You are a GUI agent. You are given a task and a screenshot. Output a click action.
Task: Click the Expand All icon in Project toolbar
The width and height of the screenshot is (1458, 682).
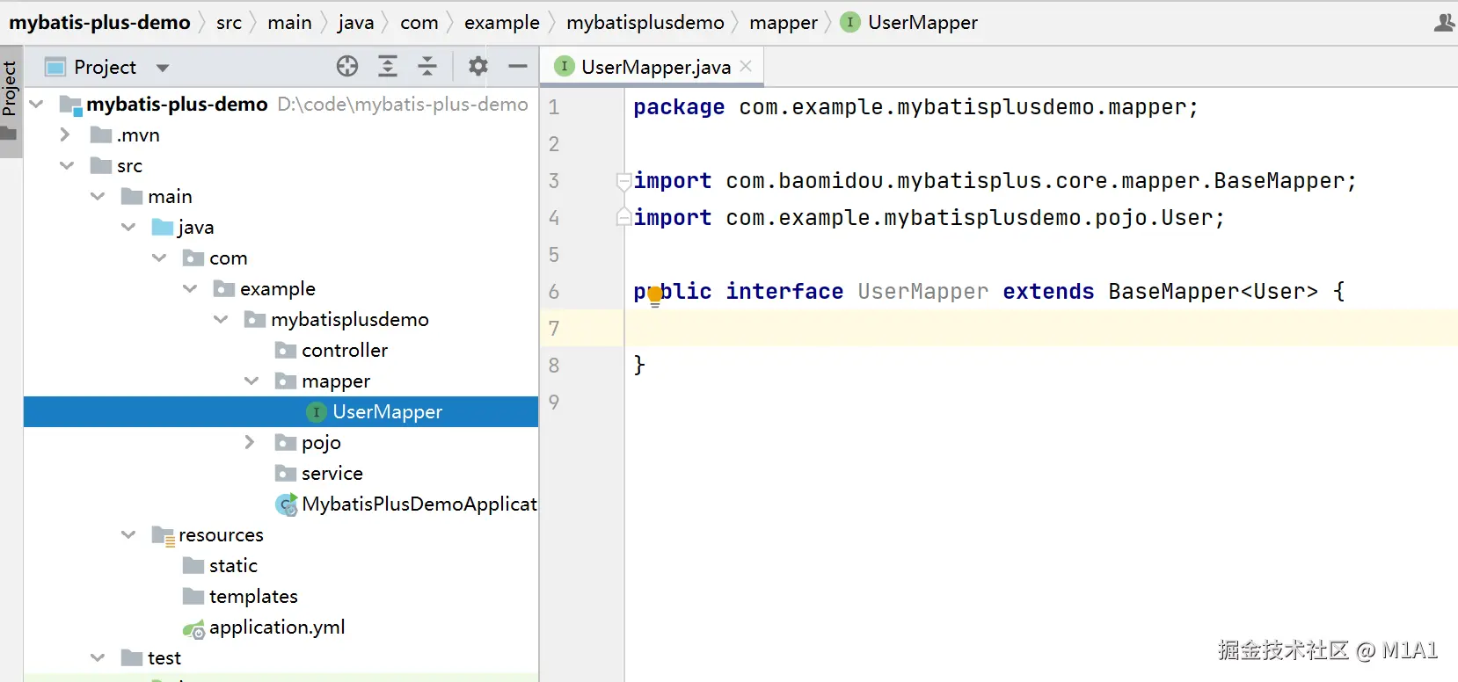coord(388,66)
